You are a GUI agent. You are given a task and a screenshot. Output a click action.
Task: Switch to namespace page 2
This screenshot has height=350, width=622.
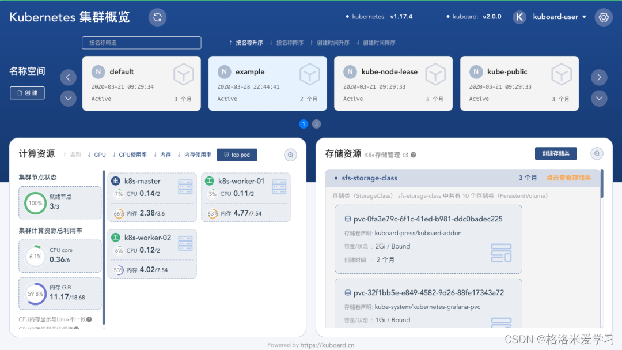[316, 124]
